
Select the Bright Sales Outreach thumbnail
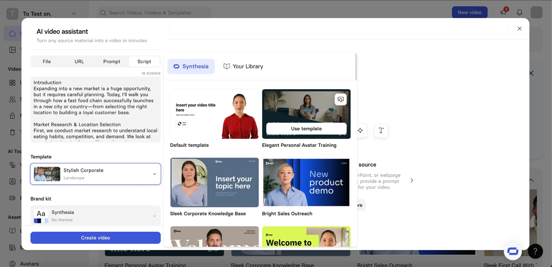[x=306, y=182]
